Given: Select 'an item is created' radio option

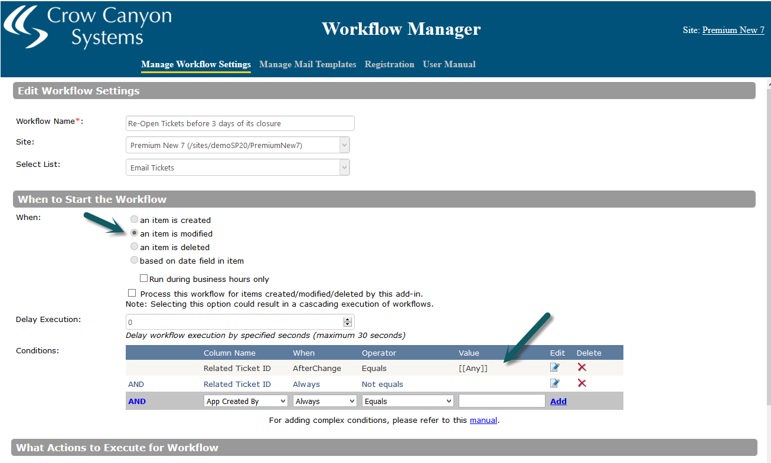Looking at the screenshot, I should coord(135,219).
